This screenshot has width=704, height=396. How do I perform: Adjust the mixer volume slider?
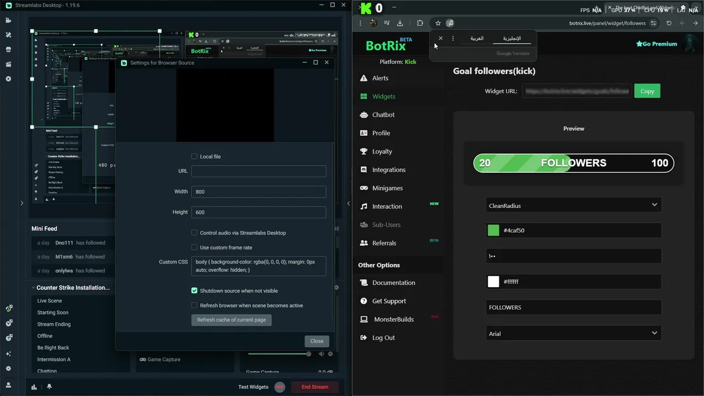(x=280, y=354)
